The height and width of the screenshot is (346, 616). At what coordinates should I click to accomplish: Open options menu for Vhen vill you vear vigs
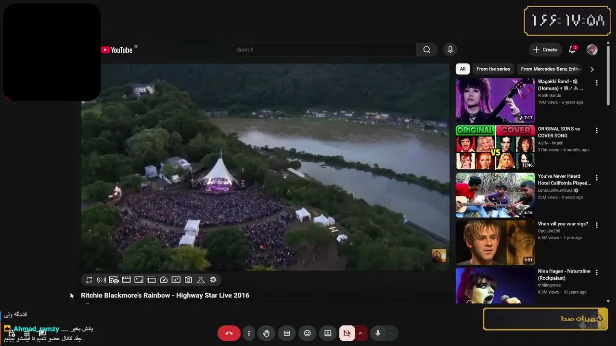(597, 225)
